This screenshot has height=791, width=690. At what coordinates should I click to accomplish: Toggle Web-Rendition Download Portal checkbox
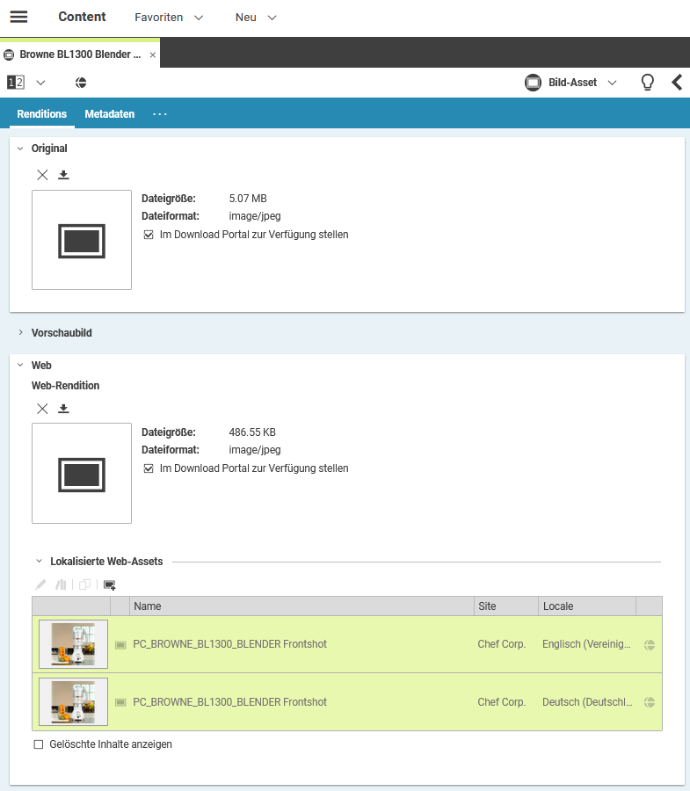(x=149, y=468)
